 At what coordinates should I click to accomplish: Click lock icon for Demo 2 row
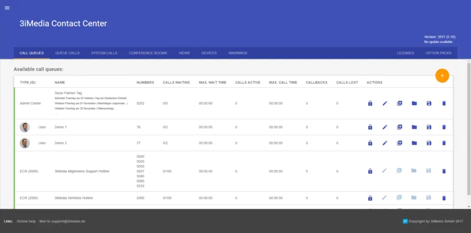pos(370,143)
